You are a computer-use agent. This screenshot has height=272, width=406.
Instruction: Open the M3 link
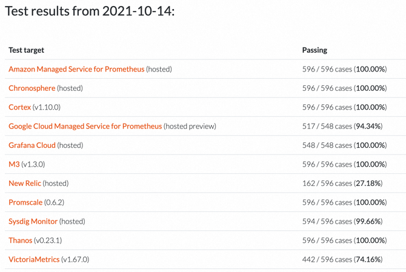click(x=15, y=164)
